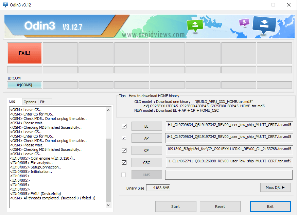Exit the Odin application

270,207
